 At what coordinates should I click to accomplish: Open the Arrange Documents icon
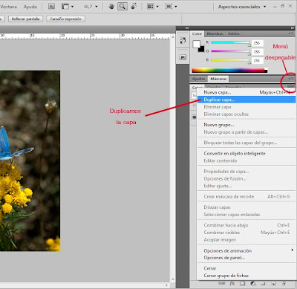tap(150, 7)
